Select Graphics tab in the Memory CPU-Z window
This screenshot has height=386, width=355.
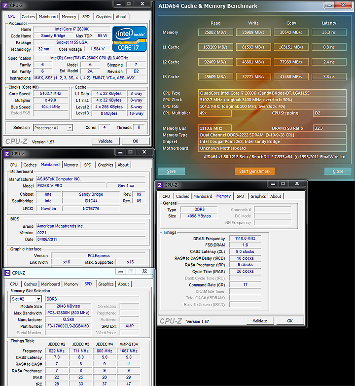258,196
